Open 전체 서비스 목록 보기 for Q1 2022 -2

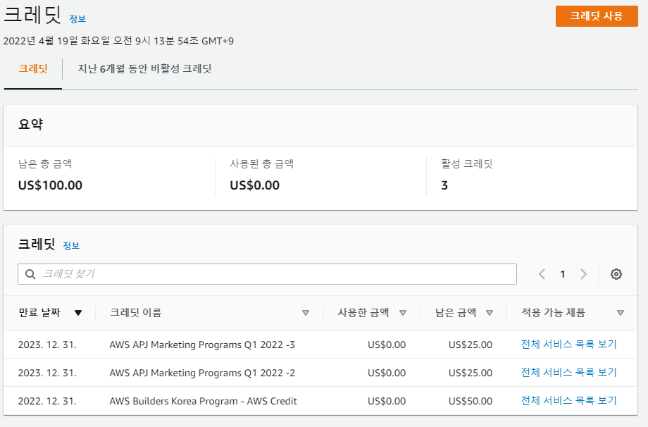pyautogui.click(x=568, y=372)
